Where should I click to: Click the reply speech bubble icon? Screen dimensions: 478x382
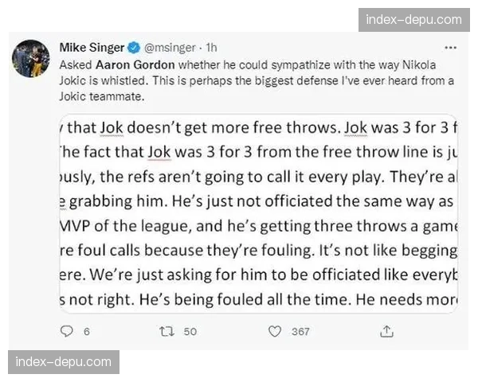pos(67,331)
